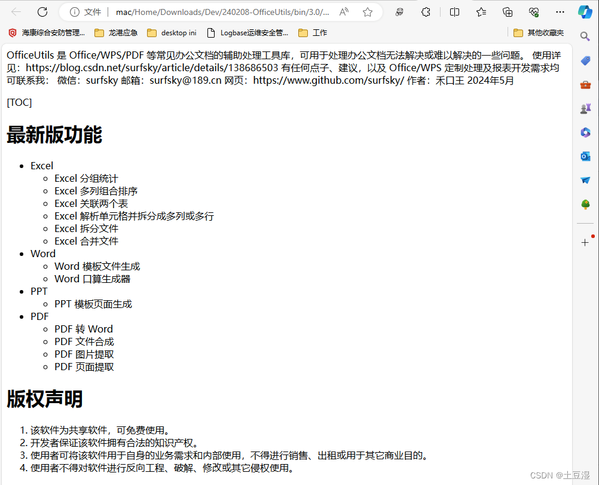Click the github.com/surfsky URL text
Screen dimensions: 599x485
329,81
